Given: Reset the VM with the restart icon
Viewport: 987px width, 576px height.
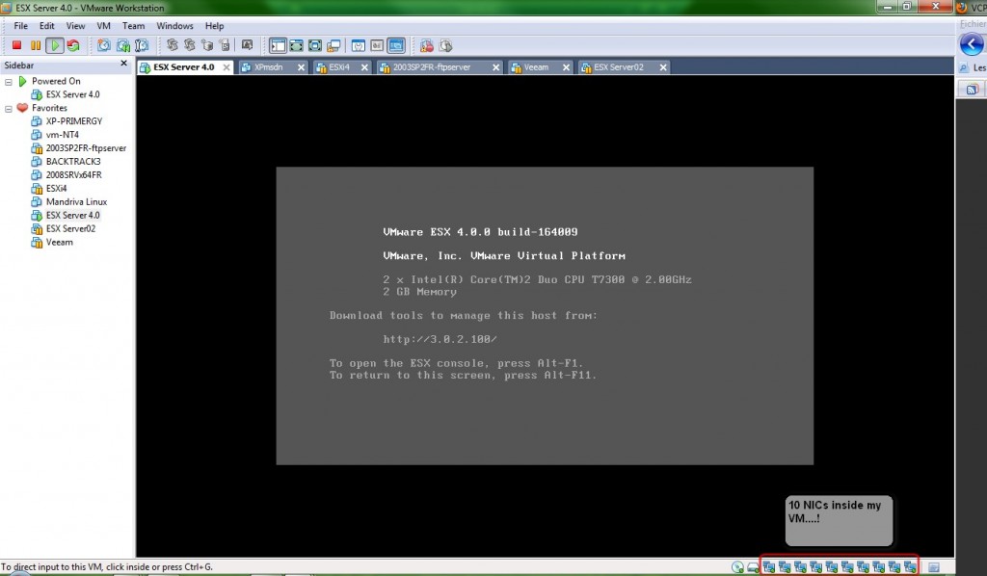Looking at the screenshot, I should tap(74, 45).
